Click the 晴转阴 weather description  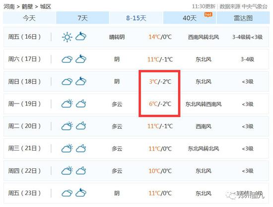click(x=117, y=37)
